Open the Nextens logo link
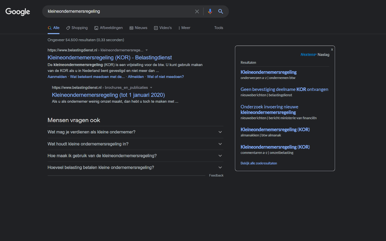This screenshot has width=386, height=241. point(308,55)
